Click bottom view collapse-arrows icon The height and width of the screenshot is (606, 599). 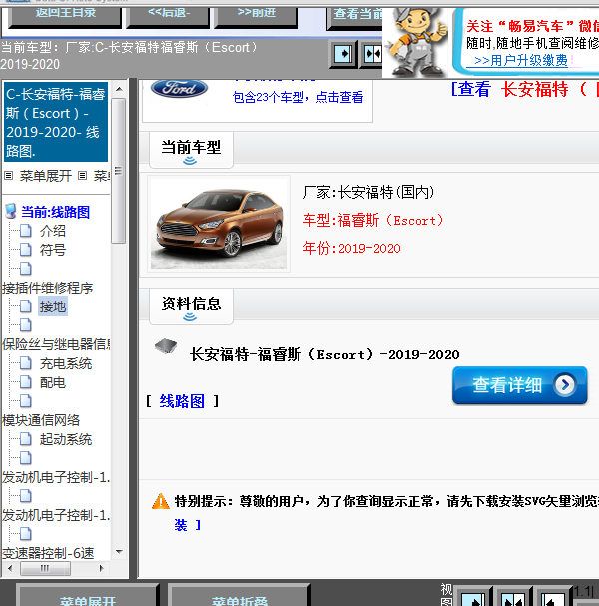[513, 597]
